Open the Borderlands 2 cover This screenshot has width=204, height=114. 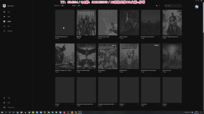(108, 56)
